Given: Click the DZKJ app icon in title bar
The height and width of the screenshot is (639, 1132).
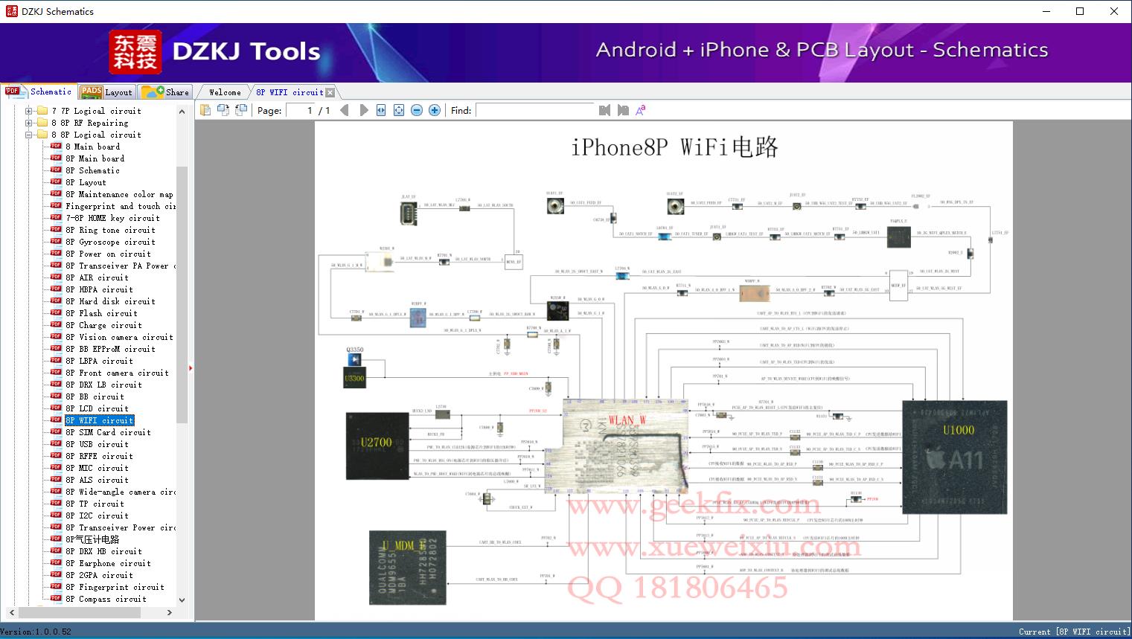Looking at the screenshot, I should point(11,11).
